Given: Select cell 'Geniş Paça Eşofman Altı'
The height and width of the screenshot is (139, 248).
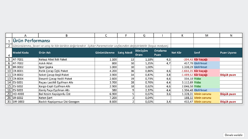Looking at the screenshot, I should [x=67, y=90].
